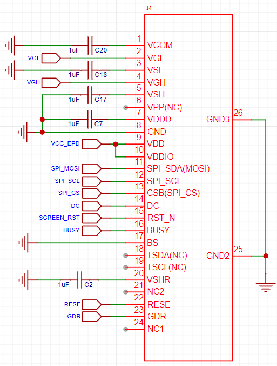Select the RESE net port symbol
The height and width of the screenshot is (366, 277).
pyautogui.click(x=92, y=304)
